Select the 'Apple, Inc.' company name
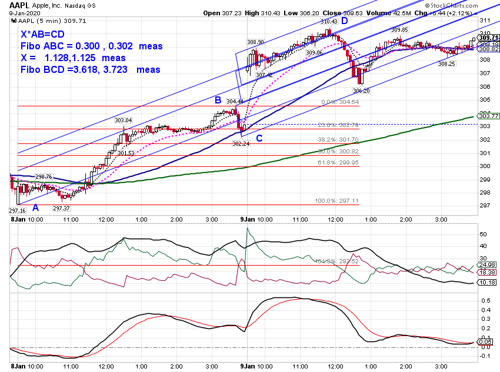This screenshot has width=500, height=372. (x=47, y=6)
